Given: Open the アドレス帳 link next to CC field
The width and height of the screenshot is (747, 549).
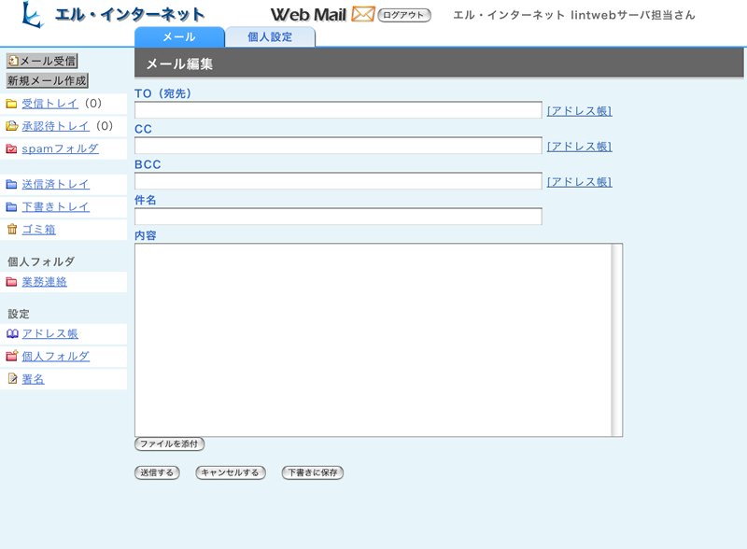Looking at the screenshot, I should click(579, 147).
